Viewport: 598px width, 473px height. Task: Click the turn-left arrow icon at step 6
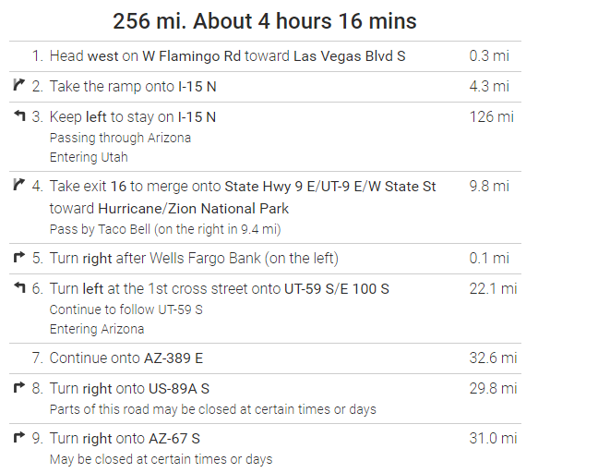pos(19,287)
